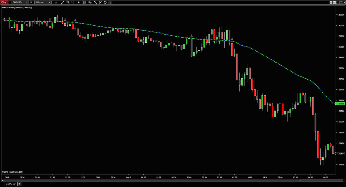Viewport: 346px width, 187px height.
Task: Toggle the chart trader icon
Action: 90,2
